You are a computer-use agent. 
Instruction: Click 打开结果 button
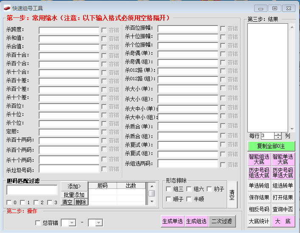283,197
